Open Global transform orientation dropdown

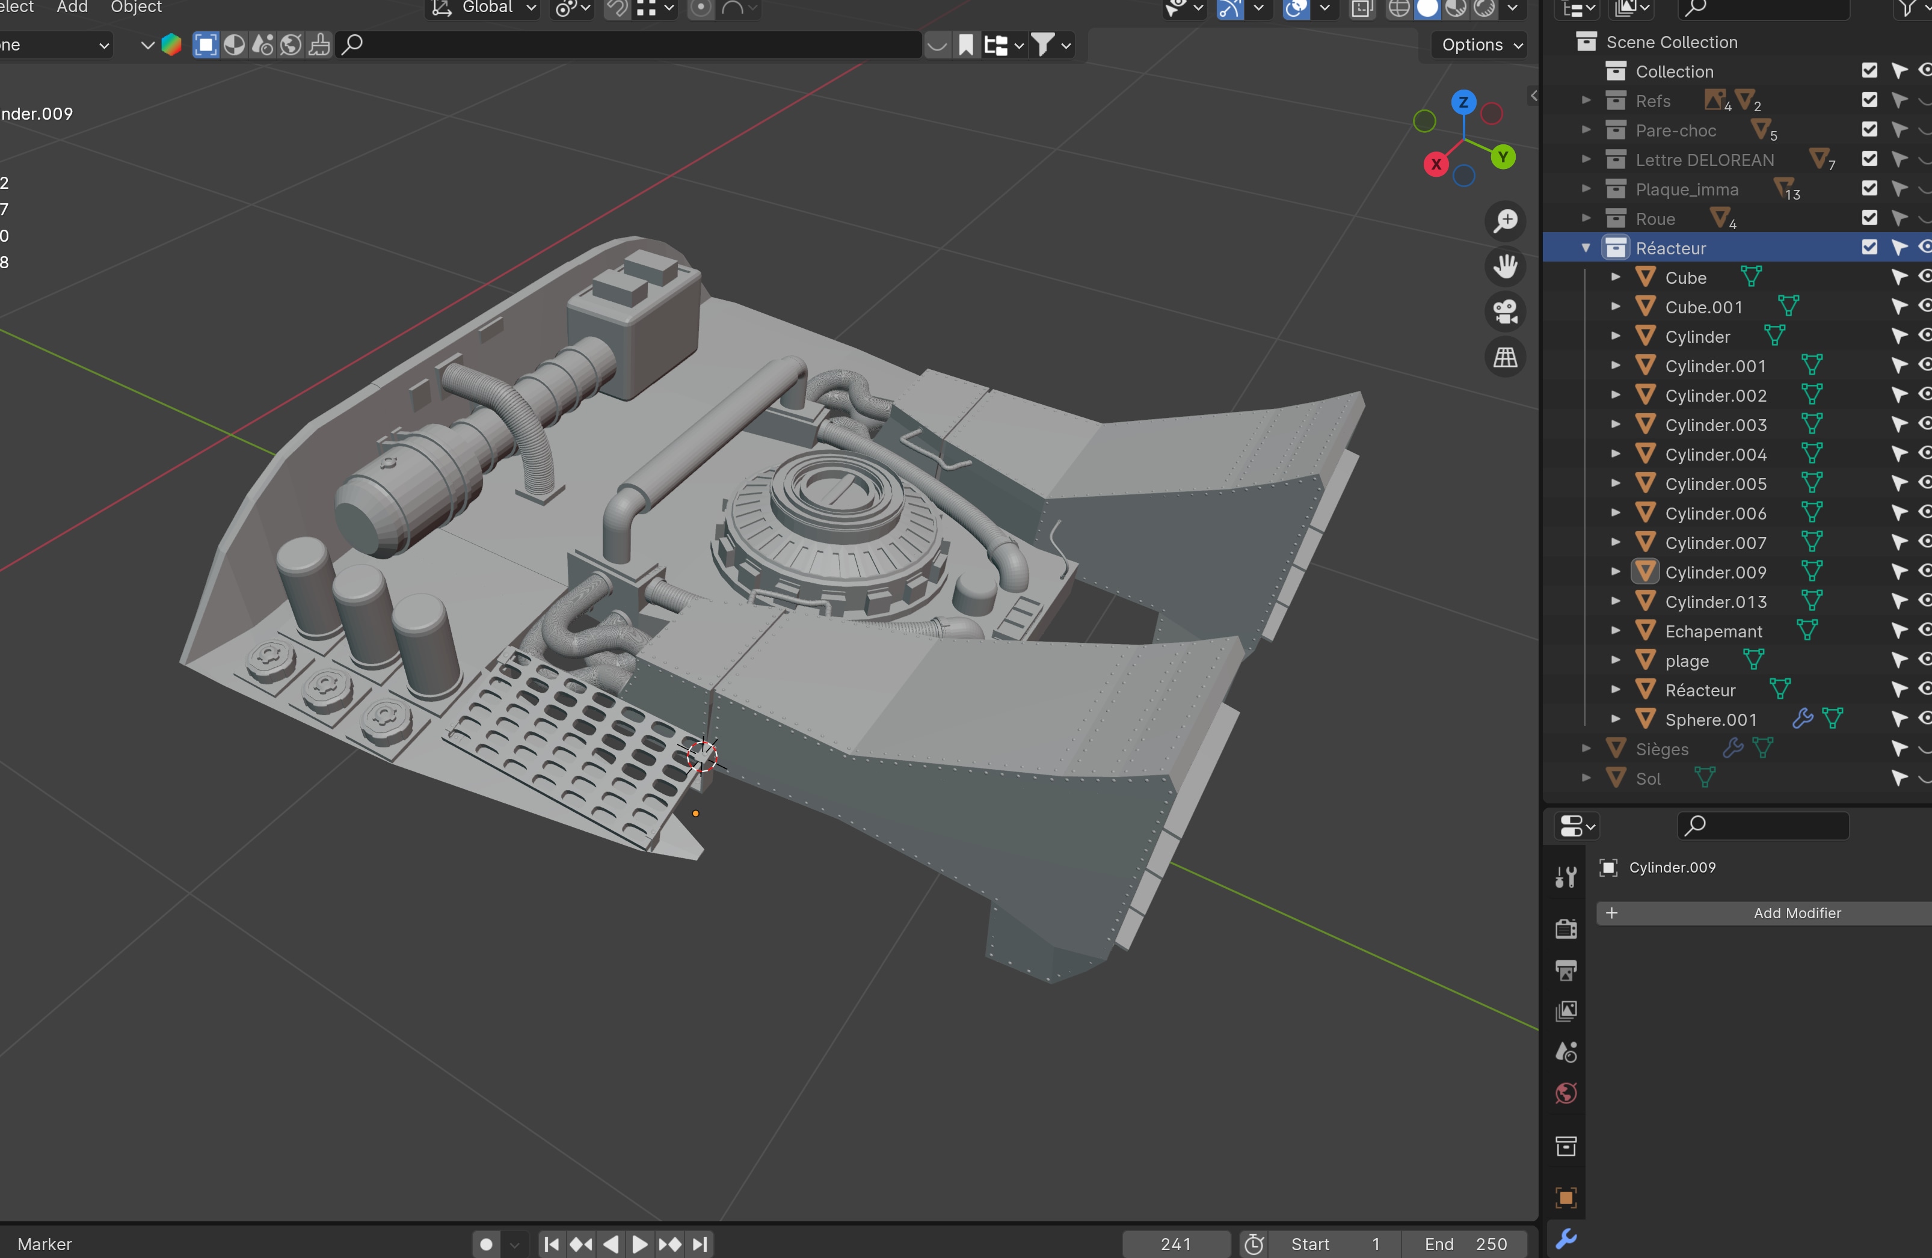tap(484, 8)
